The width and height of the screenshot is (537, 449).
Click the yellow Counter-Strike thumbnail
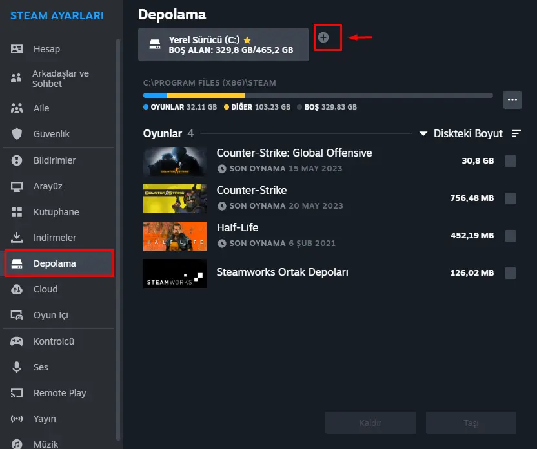coord(175,198)
